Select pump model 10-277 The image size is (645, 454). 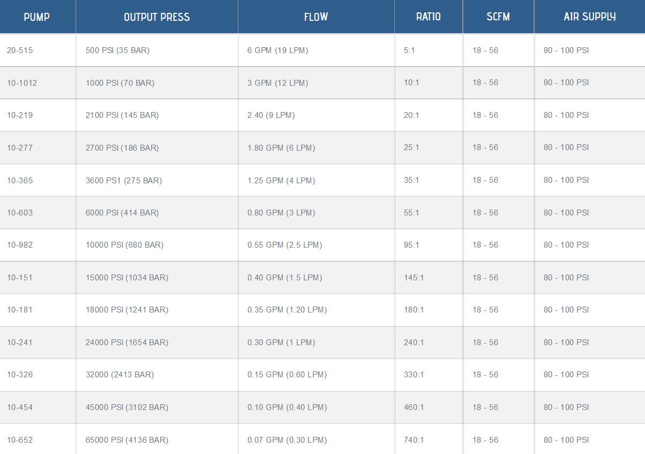(20, 148)
